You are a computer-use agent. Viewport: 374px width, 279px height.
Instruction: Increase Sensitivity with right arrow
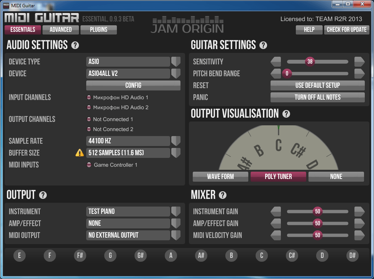point(359,62)
